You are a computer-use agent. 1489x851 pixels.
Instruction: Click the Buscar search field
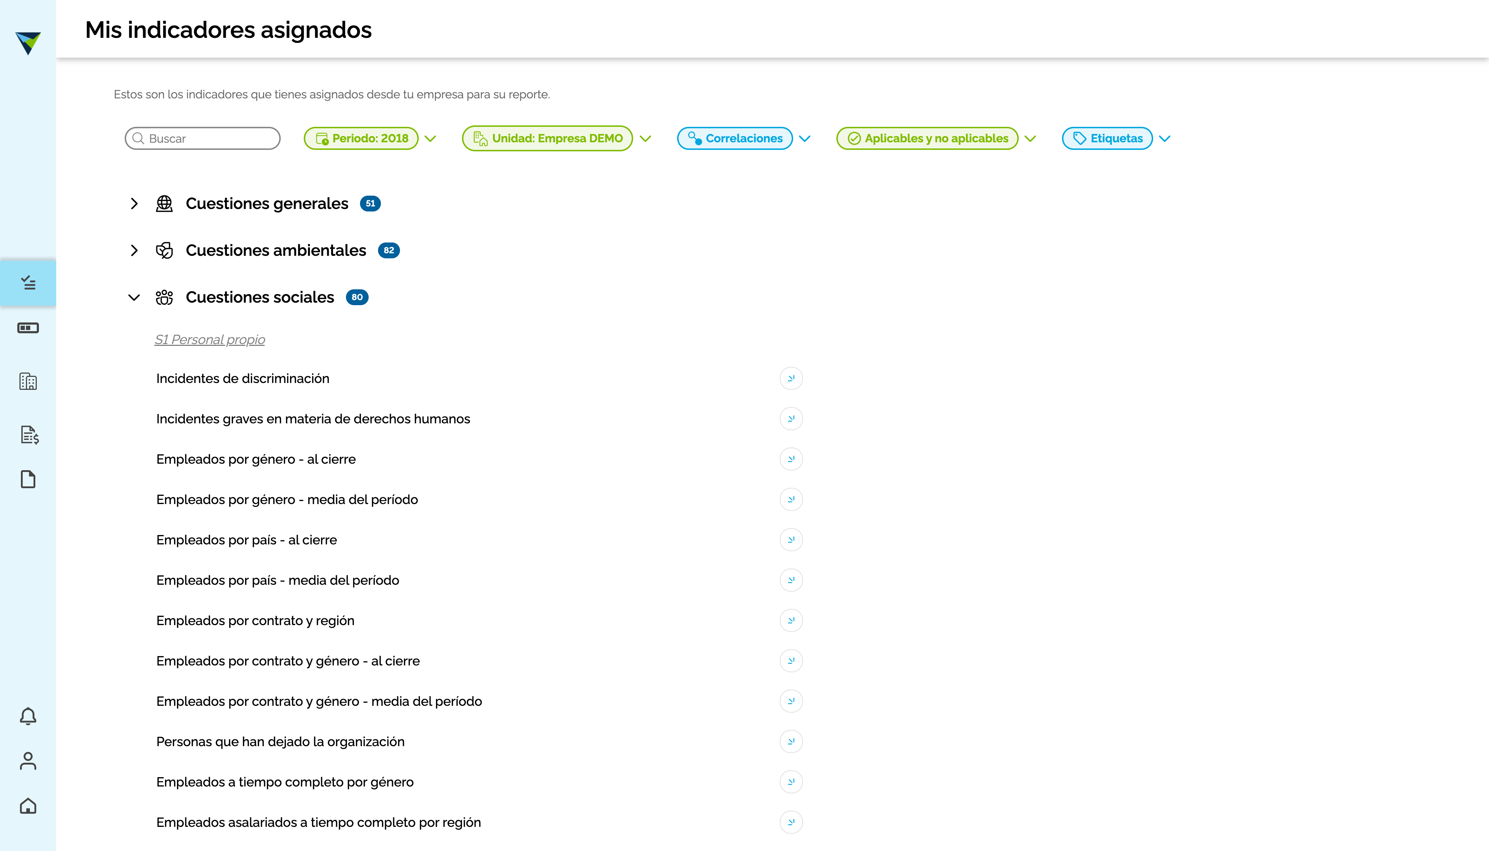(x=203, y=138)
